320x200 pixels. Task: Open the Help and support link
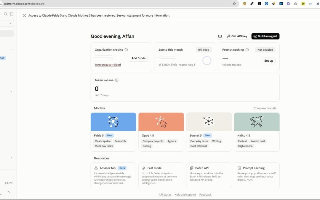click(185, 195)
